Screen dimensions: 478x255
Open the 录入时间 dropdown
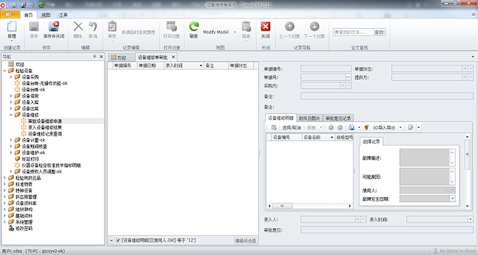tap(470, 219)
